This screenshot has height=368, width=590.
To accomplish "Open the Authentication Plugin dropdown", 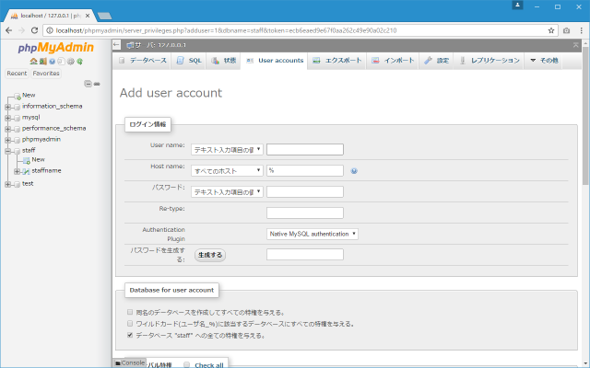I will (313, 234).
